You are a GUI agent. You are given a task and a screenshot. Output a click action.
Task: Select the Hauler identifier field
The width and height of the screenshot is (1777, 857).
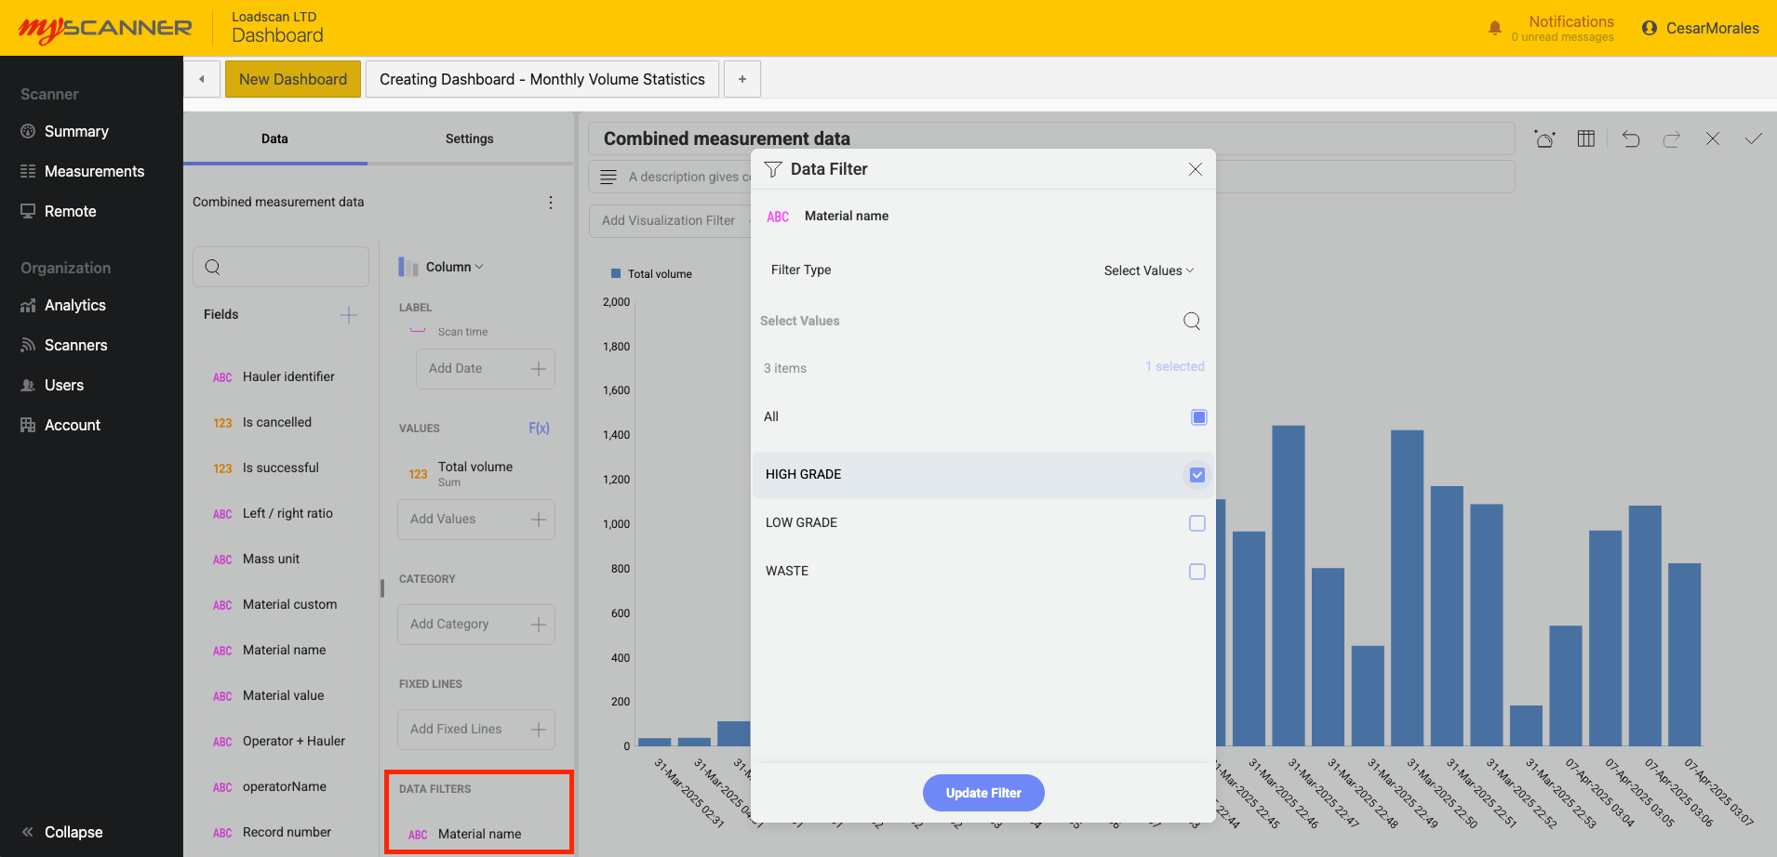coord(288,376)
